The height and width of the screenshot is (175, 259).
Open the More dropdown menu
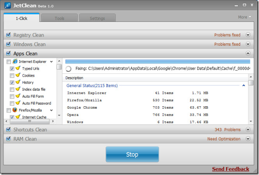click(245, 17)
